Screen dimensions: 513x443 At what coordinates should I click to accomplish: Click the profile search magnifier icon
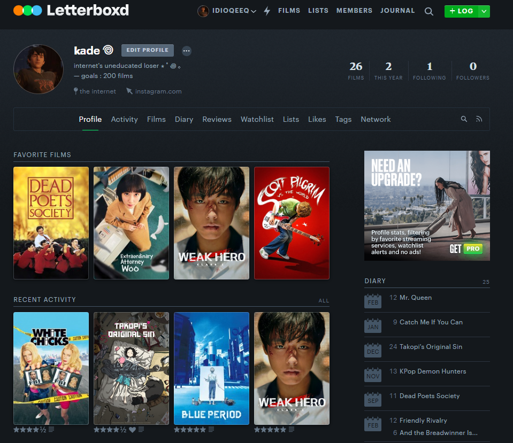464,119
